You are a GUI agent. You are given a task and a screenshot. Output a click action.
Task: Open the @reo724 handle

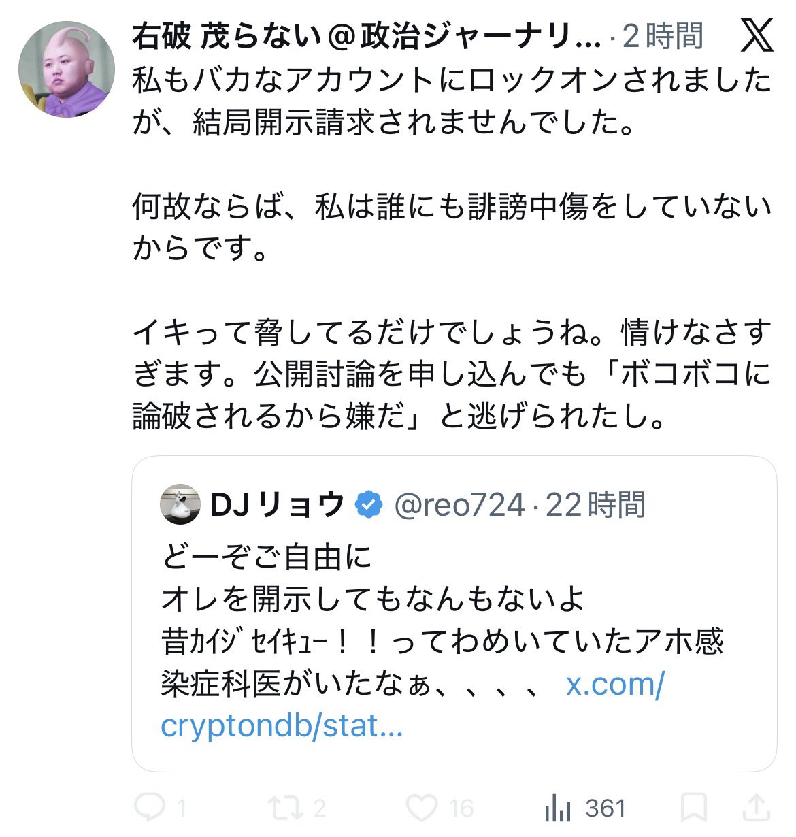(x=459, y=505)
